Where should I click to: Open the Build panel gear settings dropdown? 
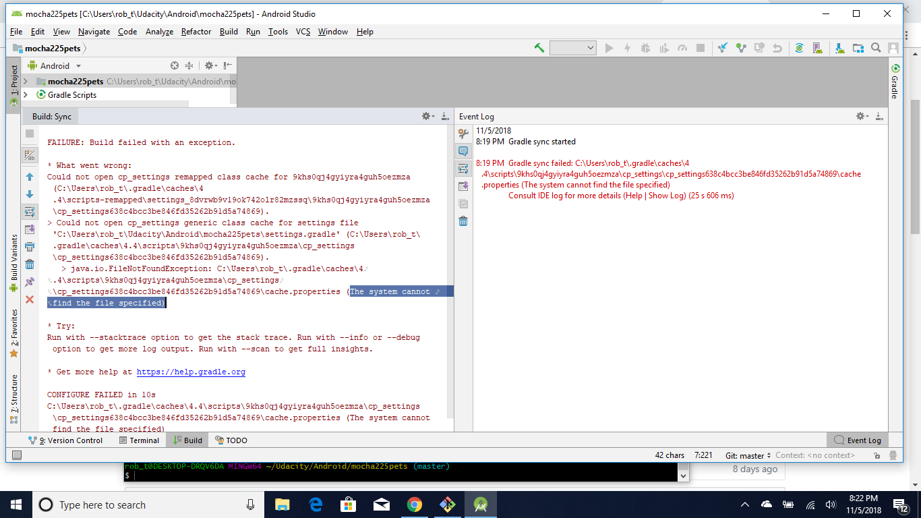coord(428,117)
